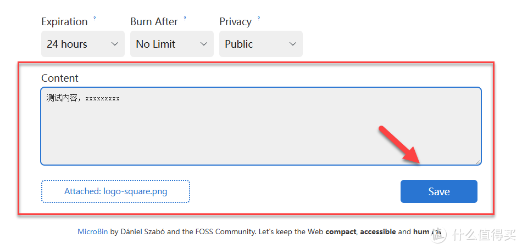Click the Expiration help question mark
The image size is (522, 249).
(x=95, y=19)
